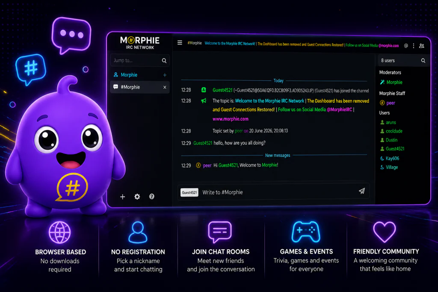Click the search icon in Jump to field
Image resolution: width=438 pixels, height=292 pixels.
tap(164, 61)
